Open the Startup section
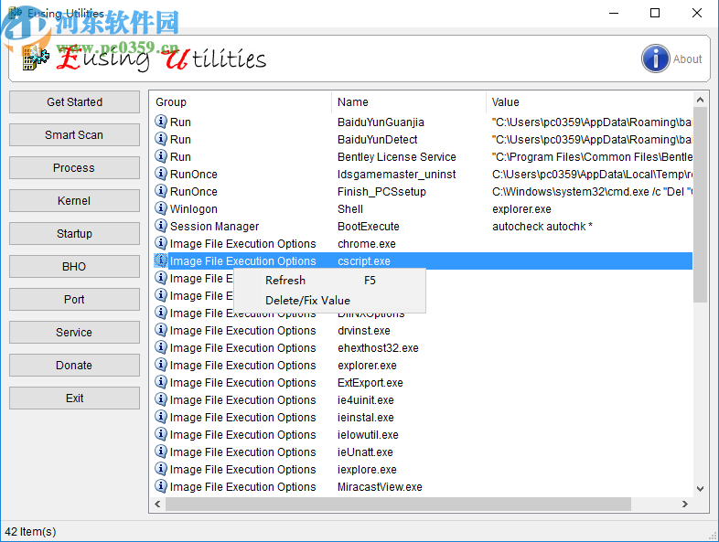This screenshot has width=719, height=542. 74,234
